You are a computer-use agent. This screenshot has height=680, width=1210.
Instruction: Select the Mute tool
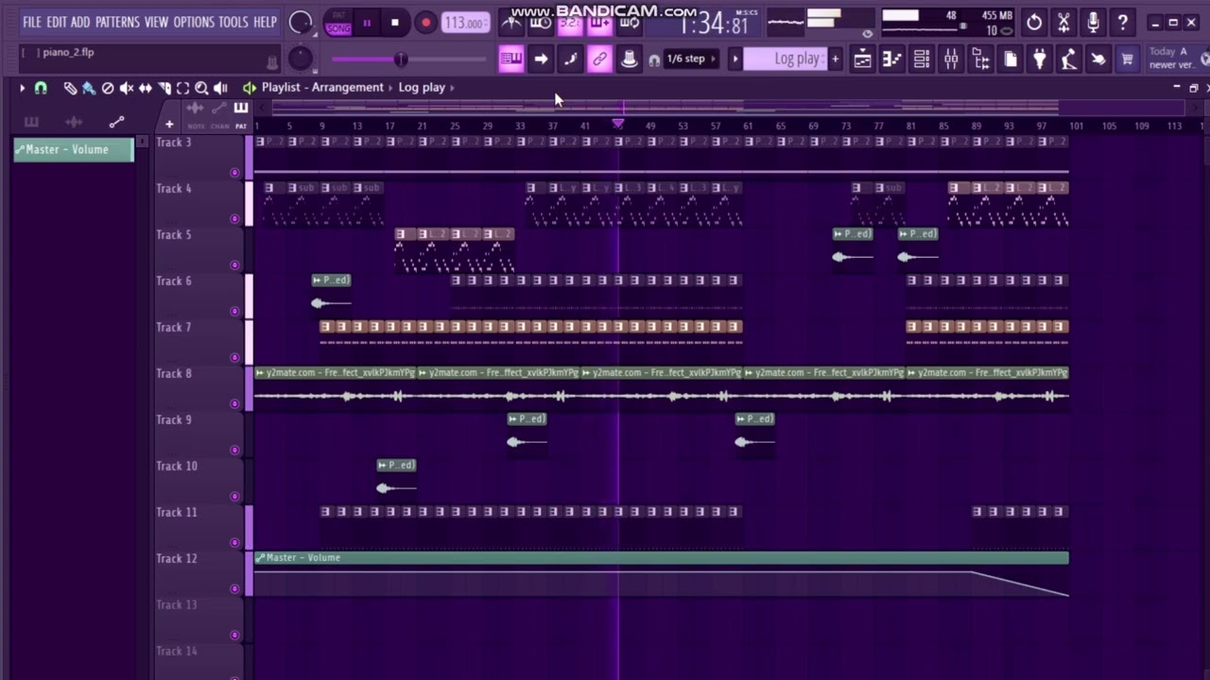pyautogui.click(x=127, y=88)
